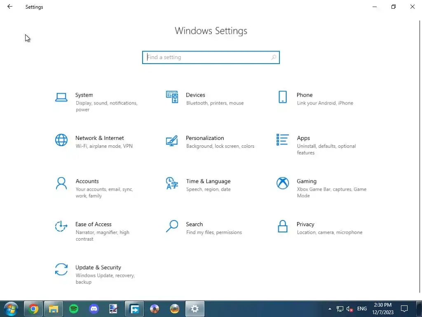Click the Settings window vertical scrollbar
This screenshot has width=422, height=317.
(420, 156)
